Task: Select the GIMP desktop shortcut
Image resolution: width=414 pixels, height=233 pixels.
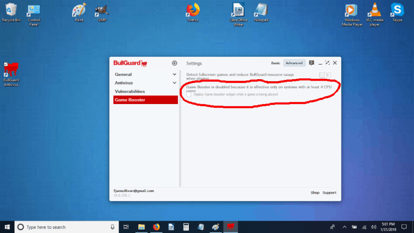Action: (101, 12)
